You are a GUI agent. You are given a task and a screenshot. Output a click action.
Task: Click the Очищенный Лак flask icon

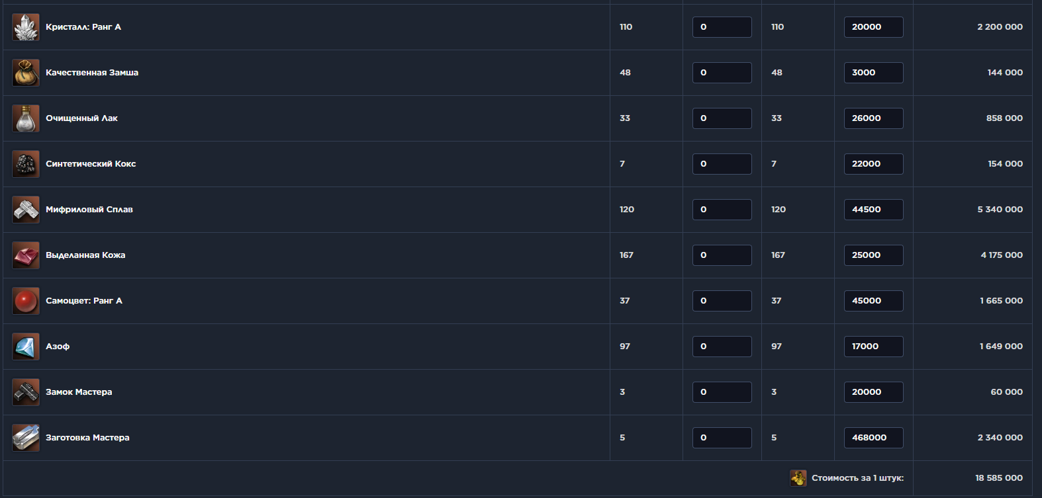coord(26,118)
